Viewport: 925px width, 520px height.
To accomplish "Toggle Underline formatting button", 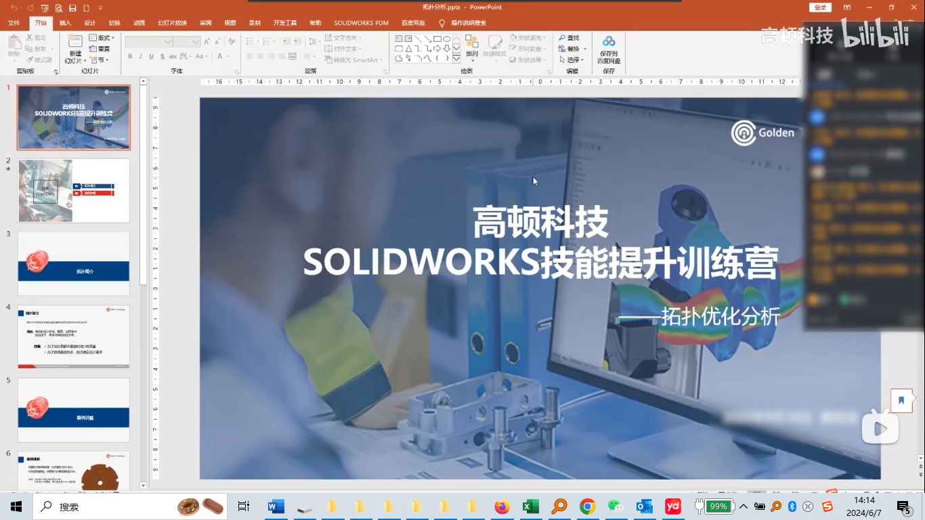I will click(151, 57).
